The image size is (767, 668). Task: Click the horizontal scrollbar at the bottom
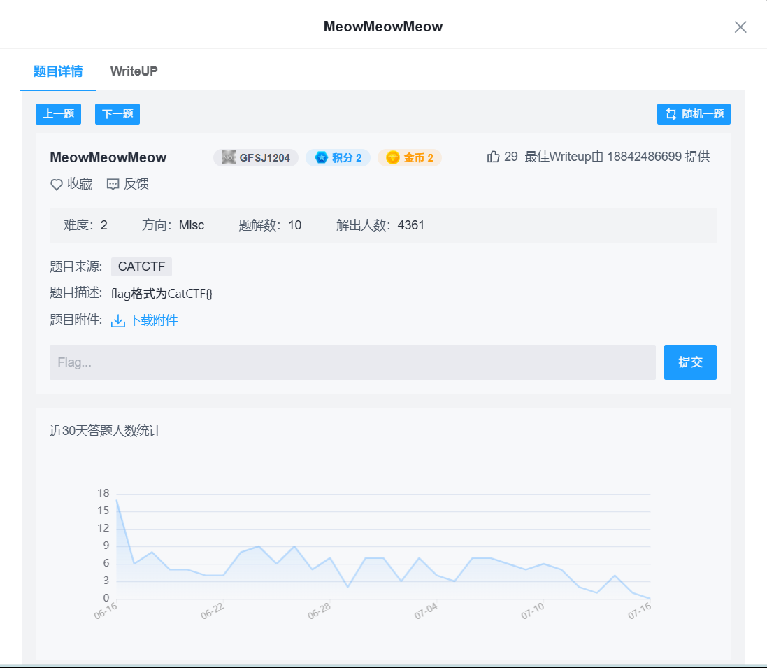[x=383, y=665]
